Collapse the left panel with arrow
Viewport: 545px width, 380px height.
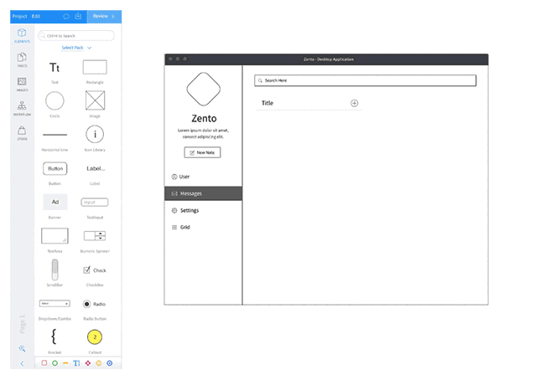[x=22, y=363]
